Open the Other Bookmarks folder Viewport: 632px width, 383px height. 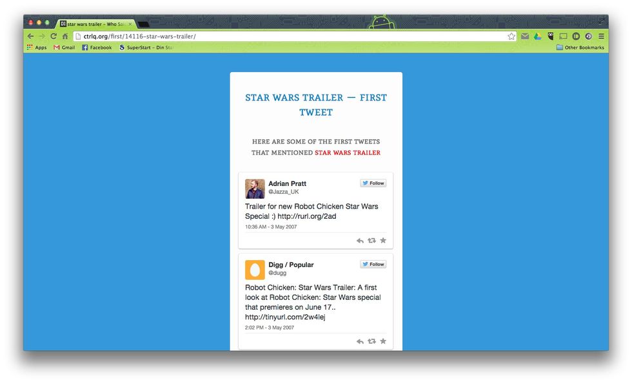pyautogui.click(x=580, y=48)
